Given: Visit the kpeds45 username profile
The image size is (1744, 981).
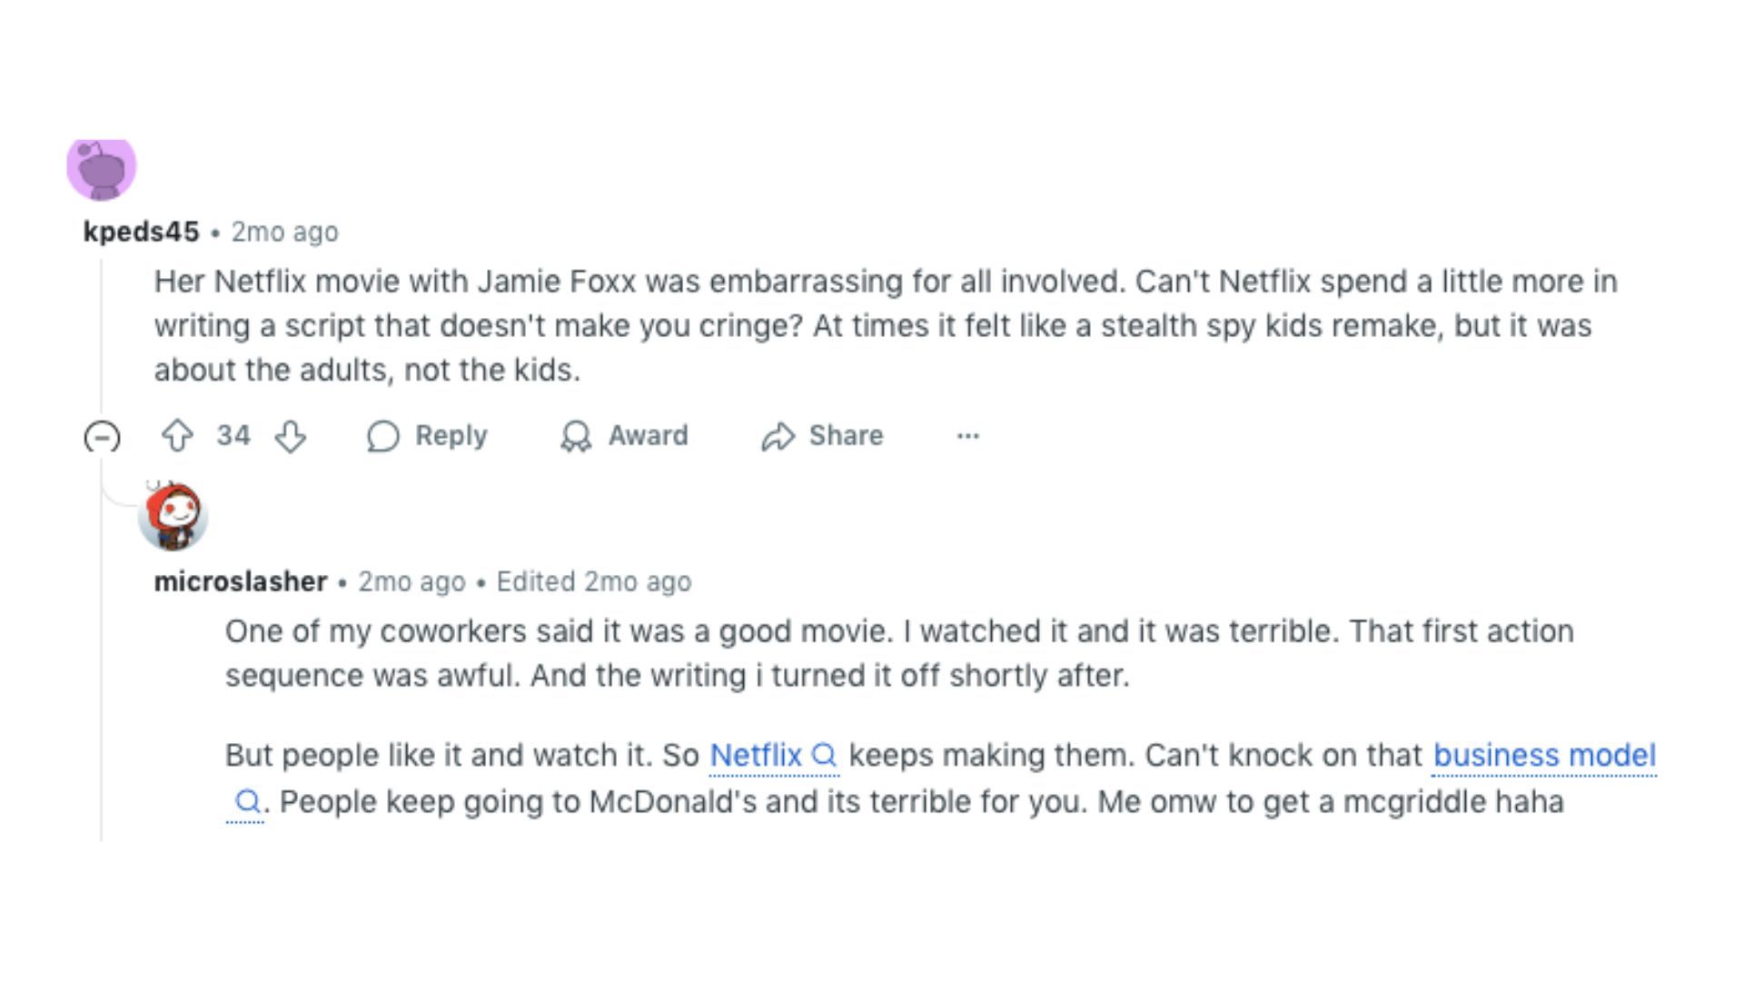Looking at the screenshot, I should 141,232.
